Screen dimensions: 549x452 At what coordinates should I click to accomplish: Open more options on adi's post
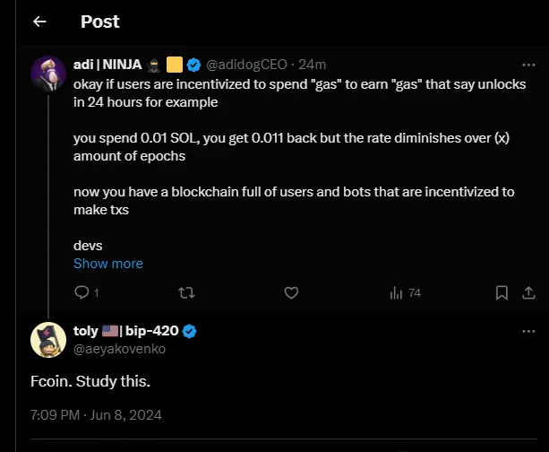coord(528,65)
